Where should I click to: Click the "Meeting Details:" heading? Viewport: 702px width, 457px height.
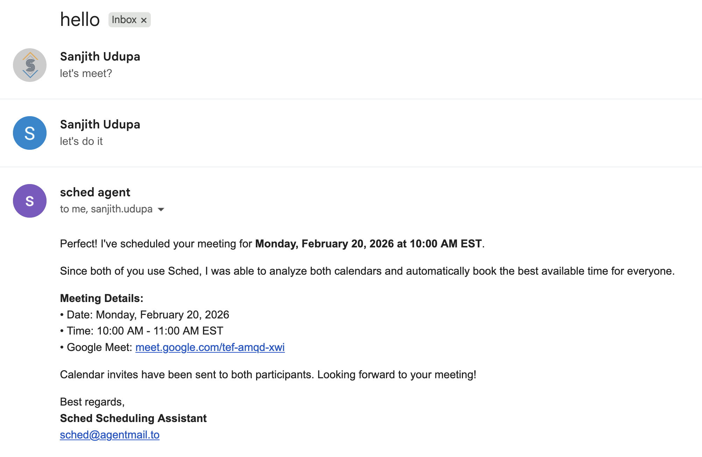pyautogui.click(x=101, y=298)
